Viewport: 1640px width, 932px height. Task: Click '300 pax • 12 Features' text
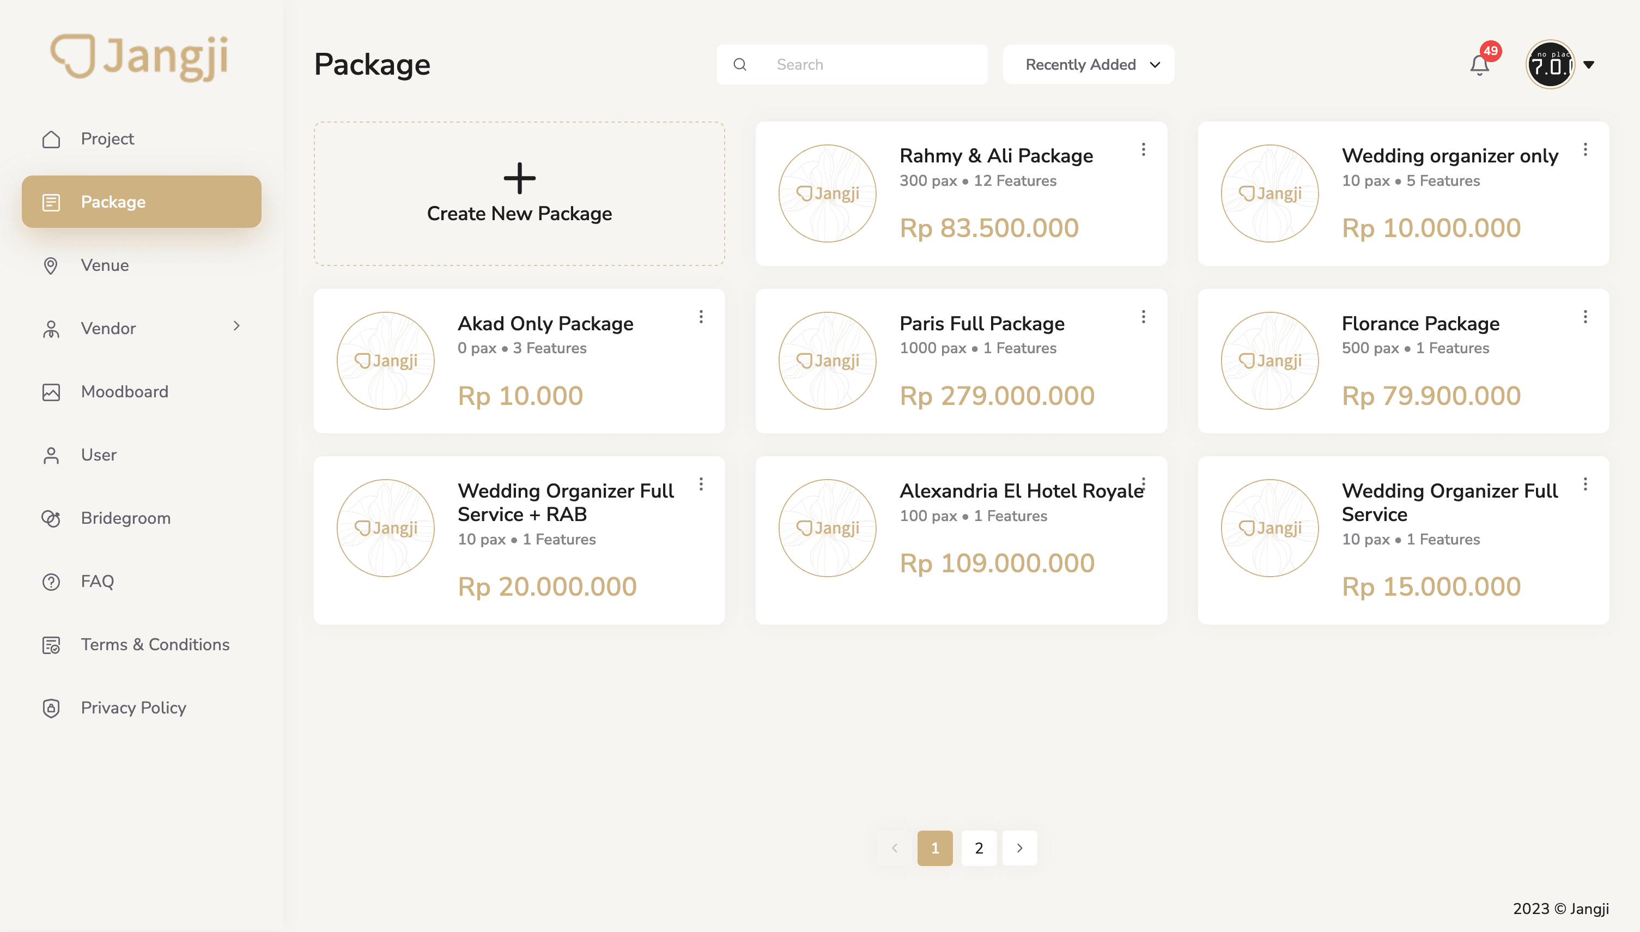(977, 181)
